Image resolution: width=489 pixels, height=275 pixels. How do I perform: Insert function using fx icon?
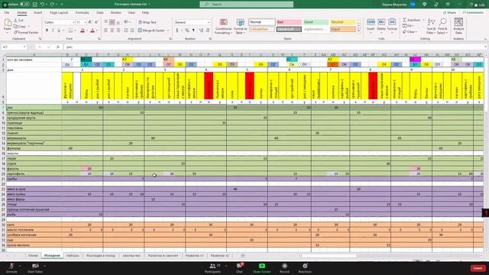(x=58, y=47)
